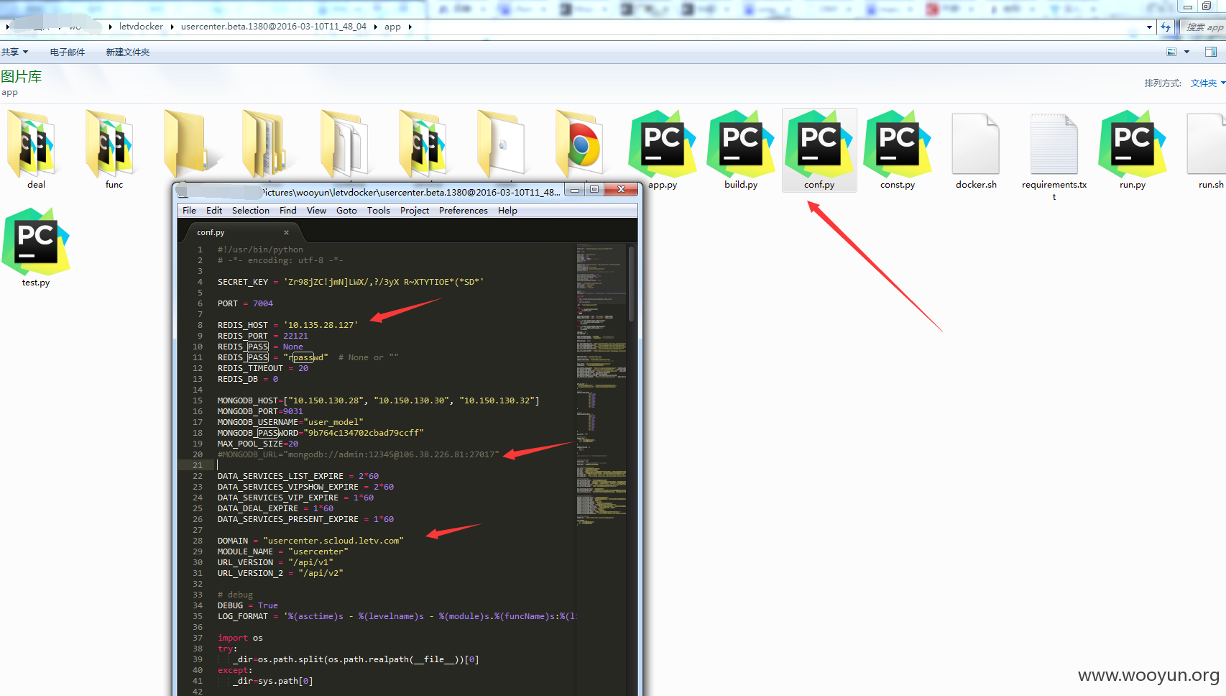1226x696 pixels.
Task: Select the test.py file icon
Action: tap(36, 242)
